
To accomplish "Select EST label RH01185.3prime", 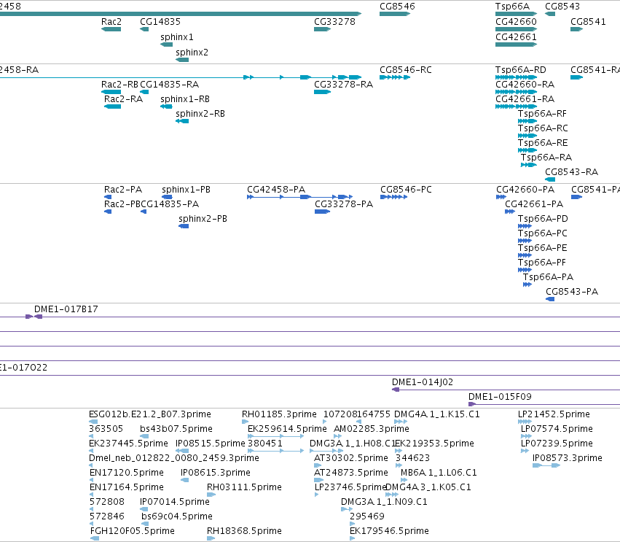I will pyautogui.click(x=279, y=414).
